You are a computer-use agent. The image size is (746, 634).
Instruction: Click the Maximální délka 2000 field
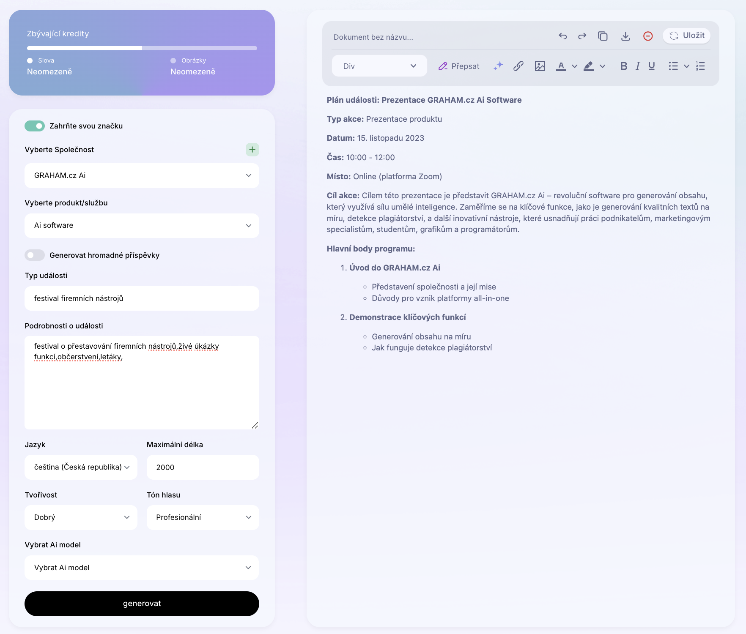pos(203,467)
